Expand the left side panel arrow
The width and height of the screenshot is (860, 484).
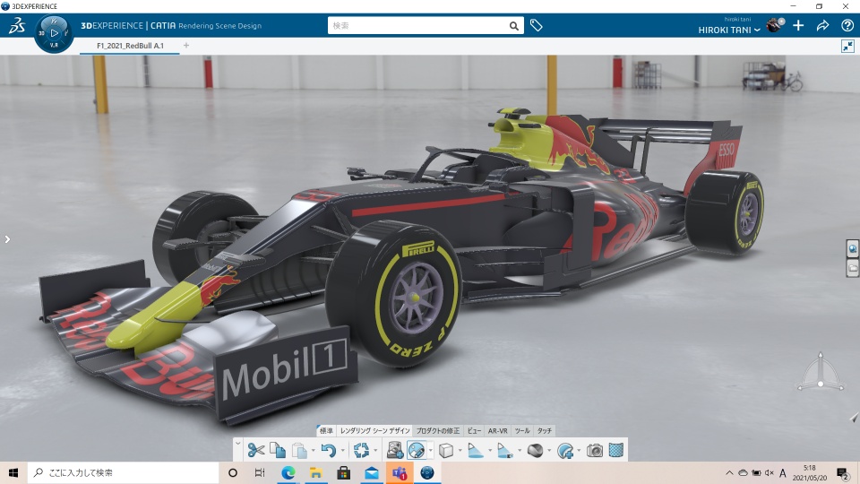pos(7,239)
